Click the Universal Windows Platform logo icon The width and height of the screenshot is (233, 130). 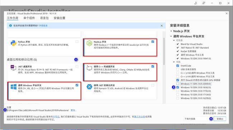(x=14, y=87)
